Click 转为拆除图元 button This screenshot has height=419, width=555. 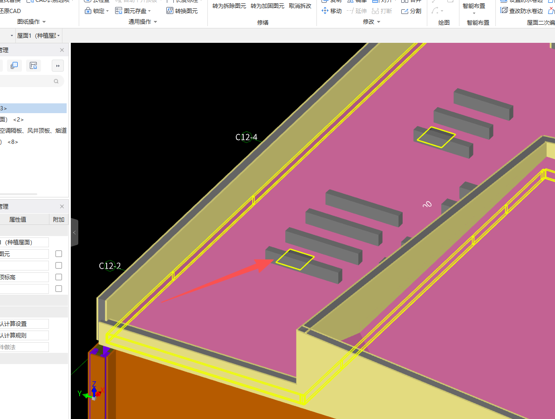(x=229, y=6)
